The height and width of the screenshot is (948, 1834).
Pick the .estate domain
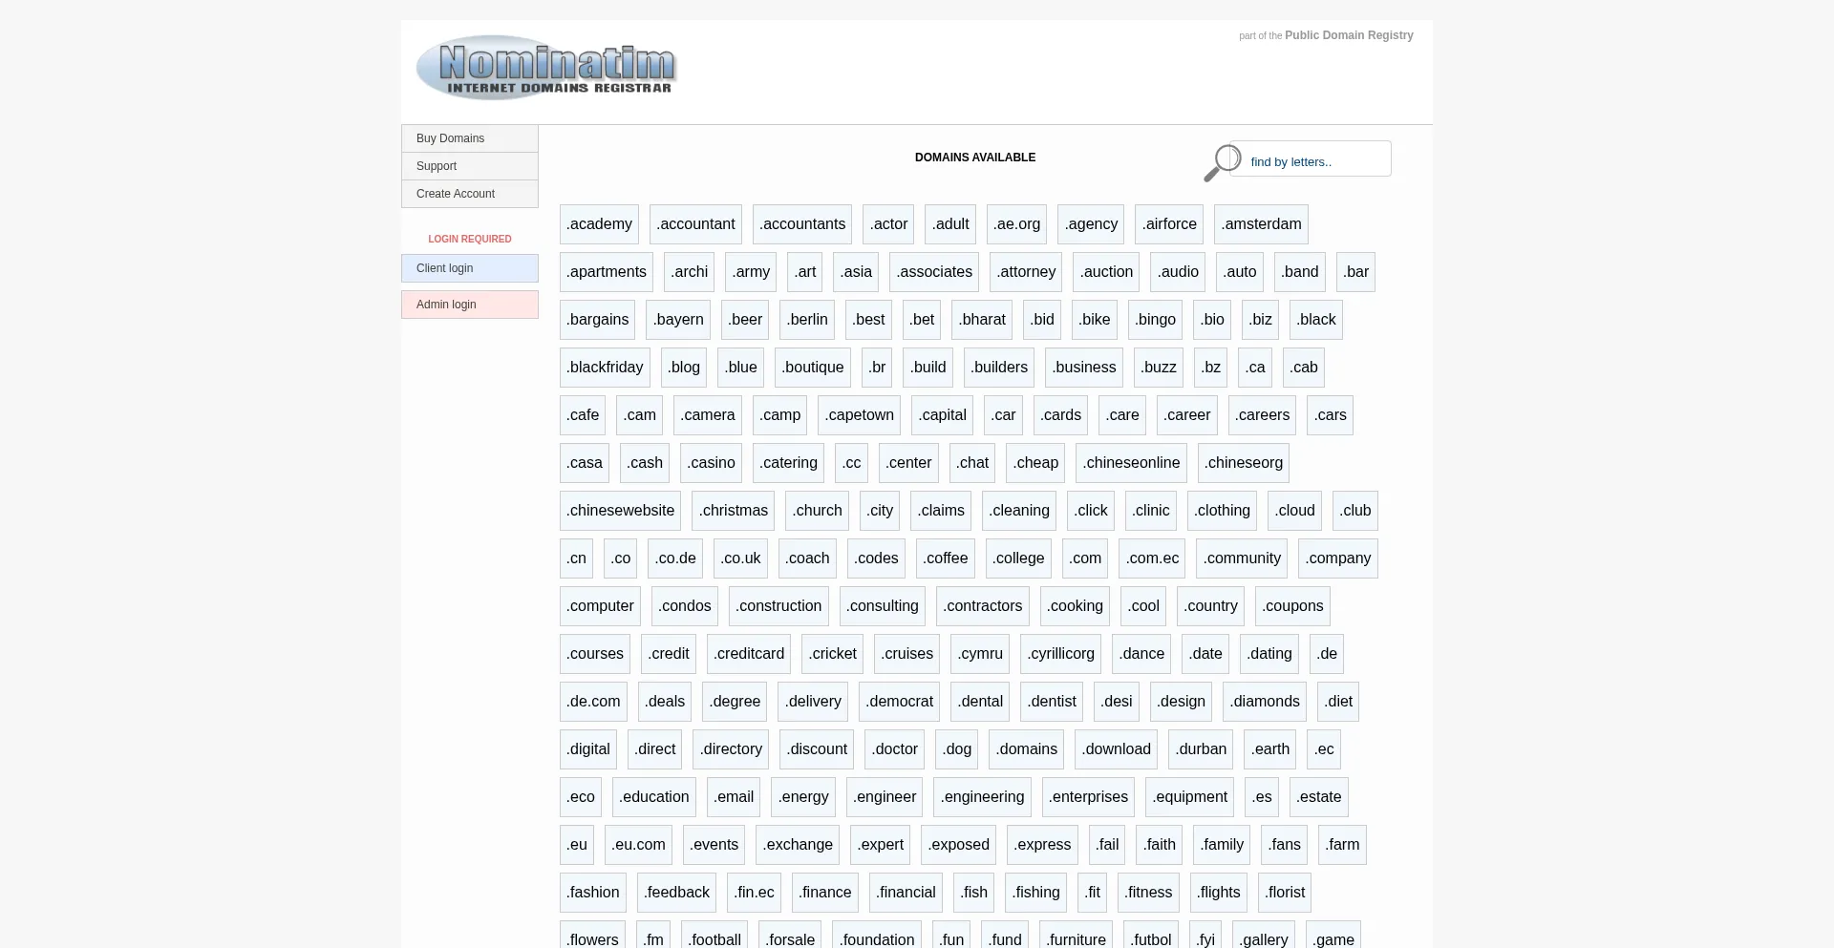coord(1319,797)
